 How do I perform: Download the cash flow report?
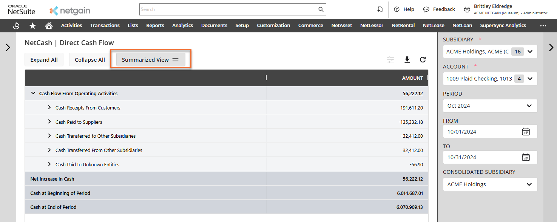(x=407, y=59)
